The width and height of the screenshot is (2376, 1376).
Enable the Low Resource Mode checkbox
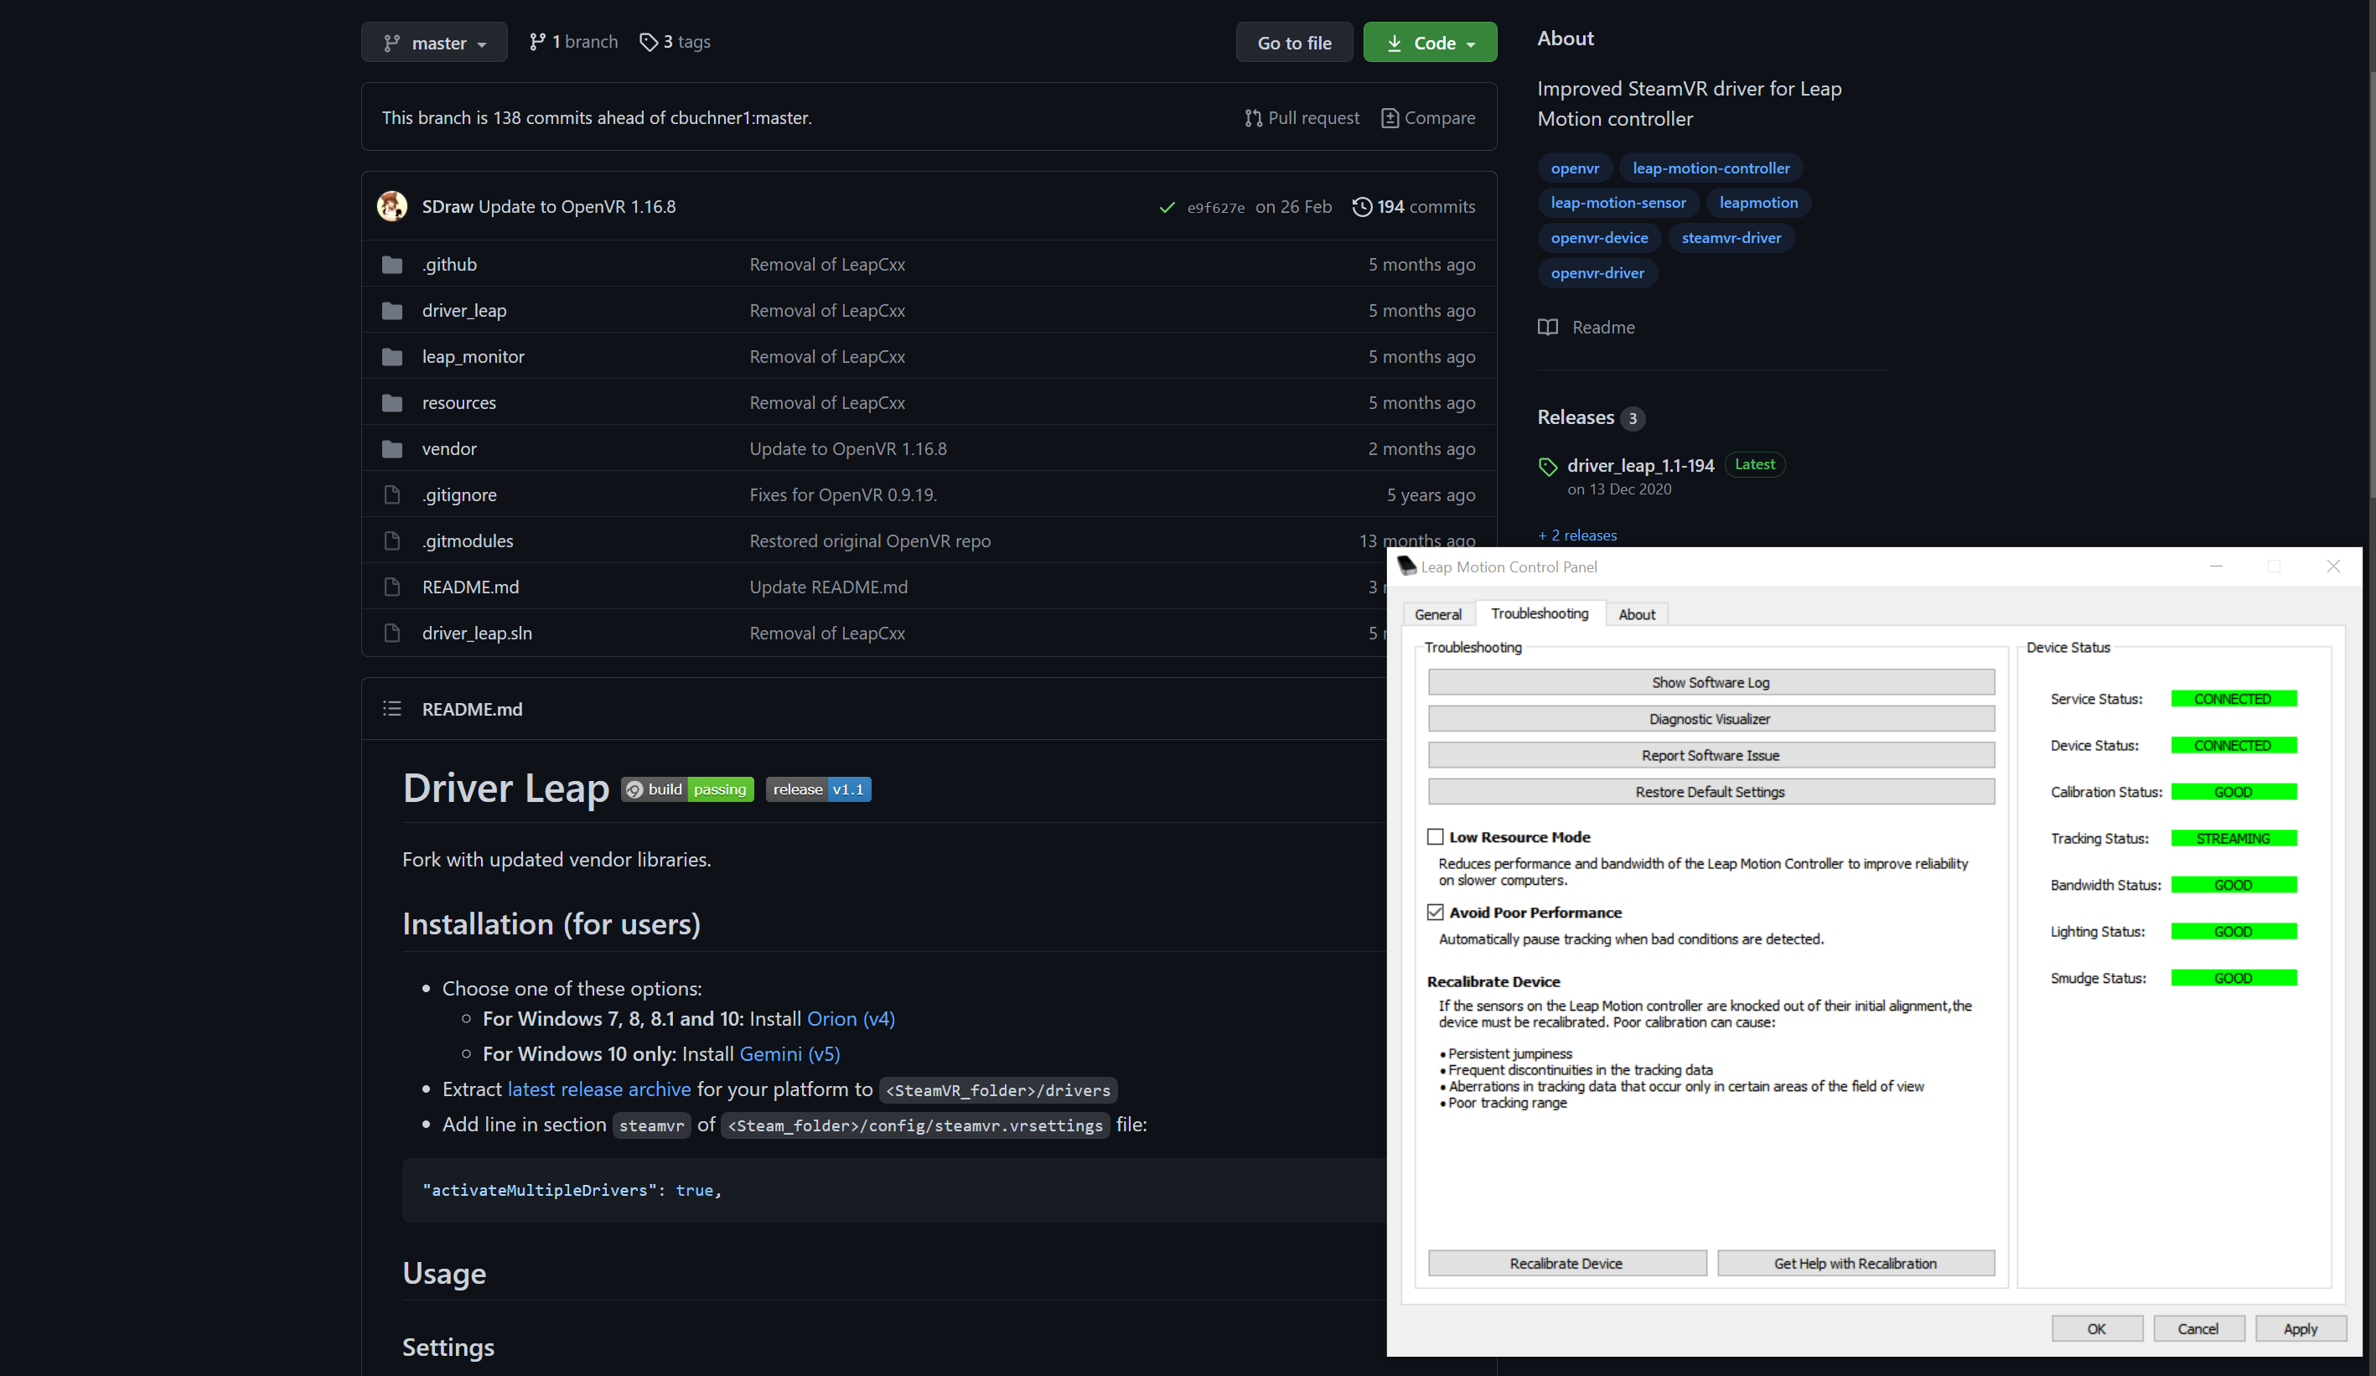click(x=1435, y=837)
